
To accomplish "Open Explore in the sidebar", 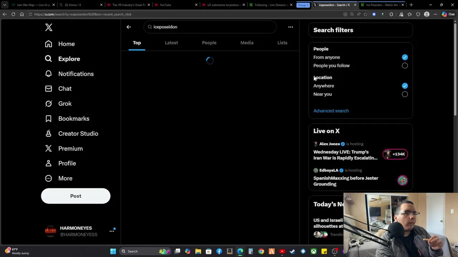I will pos(69,59).
